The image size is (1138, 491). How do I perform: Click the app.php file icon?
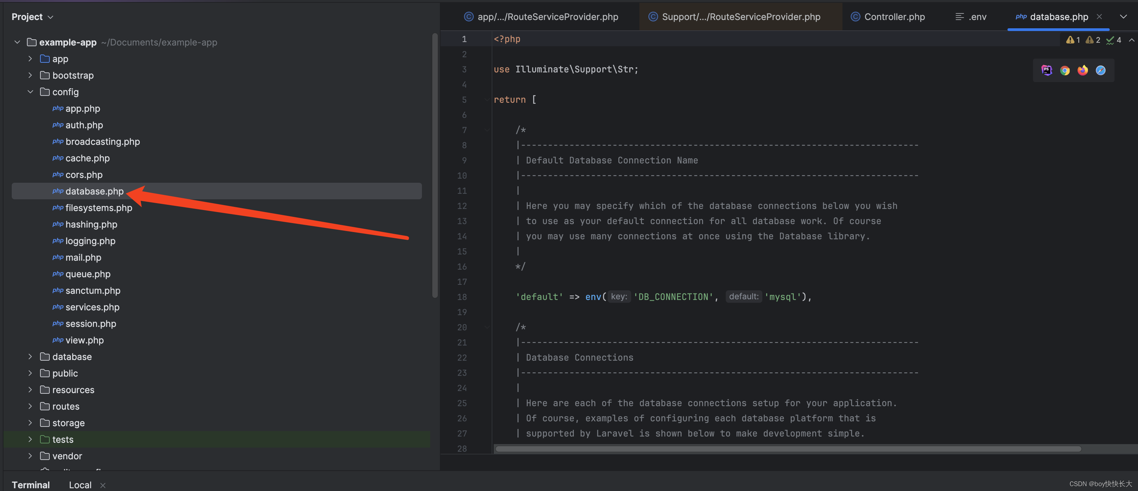point(58,109)
